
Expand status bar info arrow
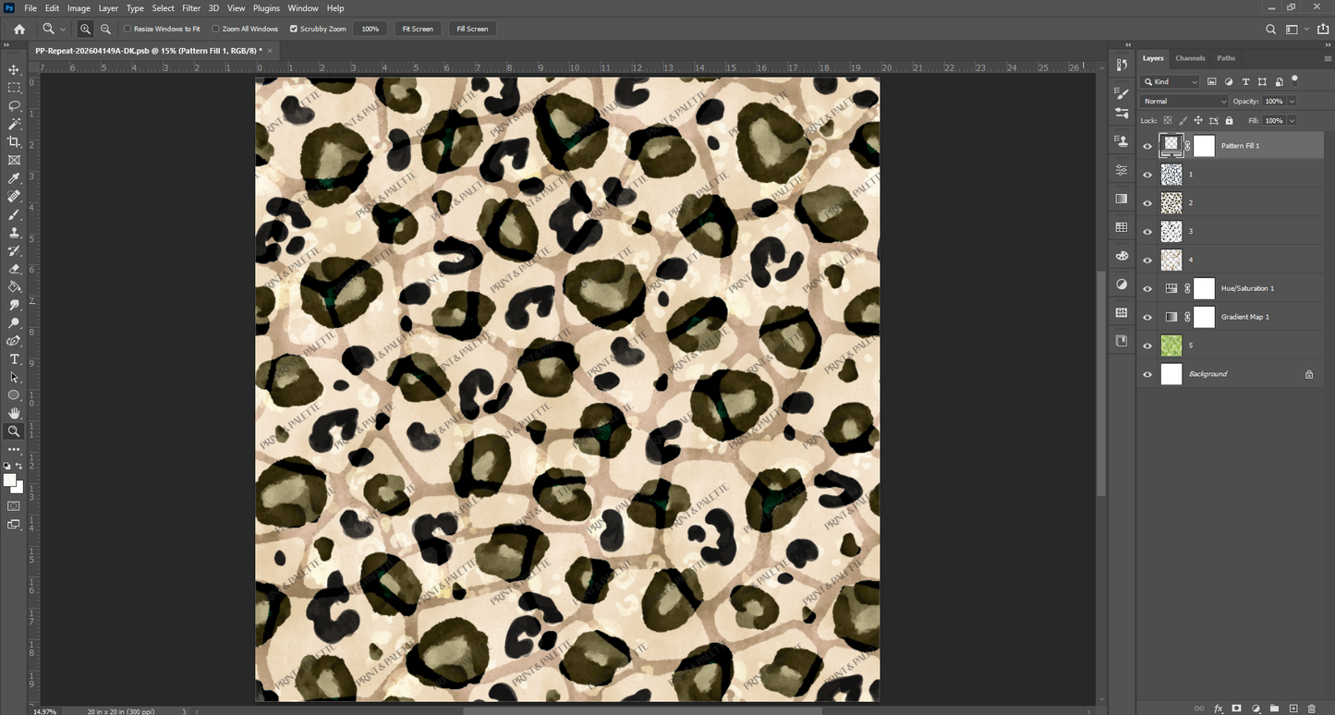click(186, 711)
